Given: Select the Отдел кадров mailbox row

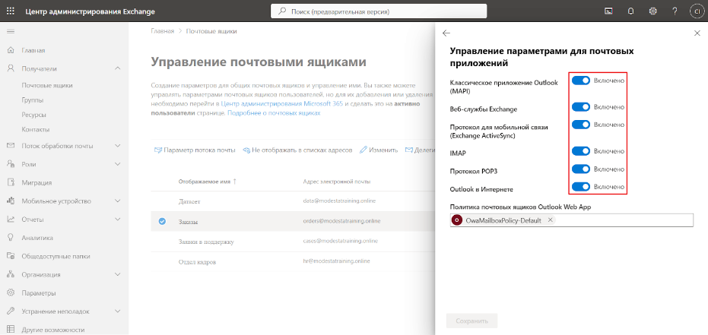Looking at the screenshot, I should click(294, 261).
